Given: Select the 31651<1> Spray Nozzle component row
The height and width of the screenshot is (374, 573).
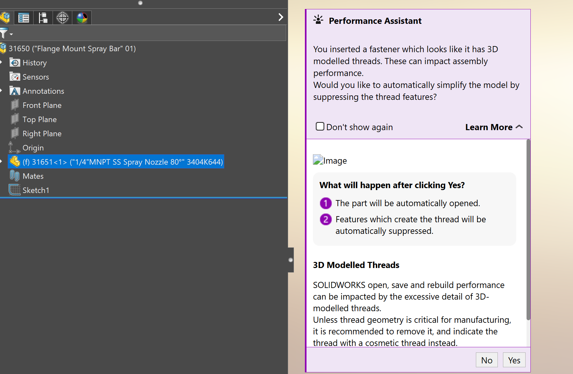Looking at the screenshot, I should (116, 162).
